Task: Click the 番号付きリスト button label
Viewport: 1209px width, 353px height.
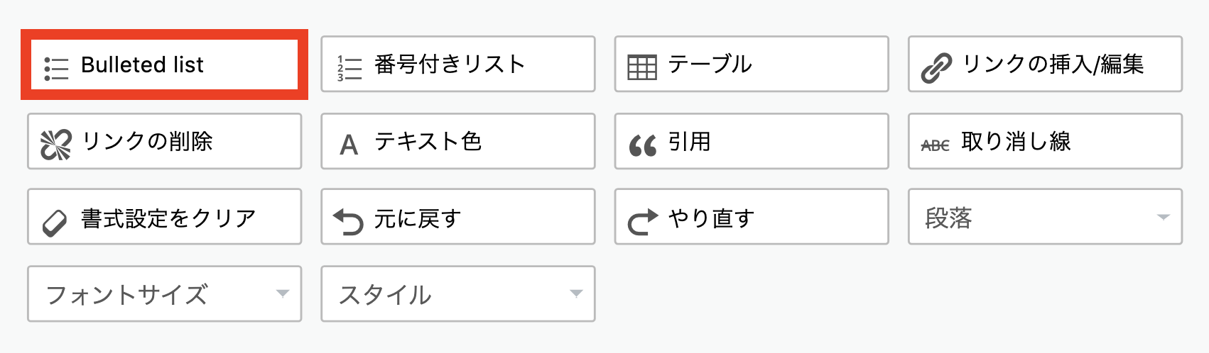Action: click(x=450, y=64)
